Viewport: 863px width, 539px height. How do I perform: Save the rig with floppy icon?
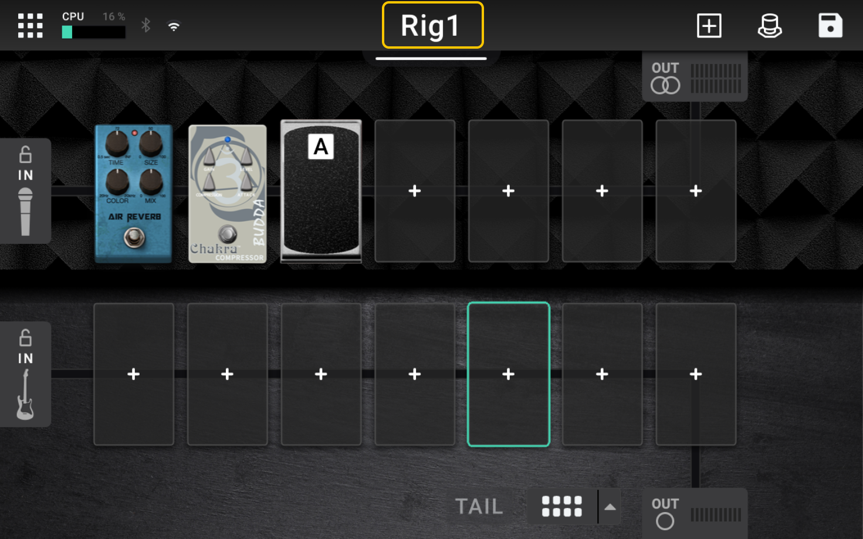[830, 26]
